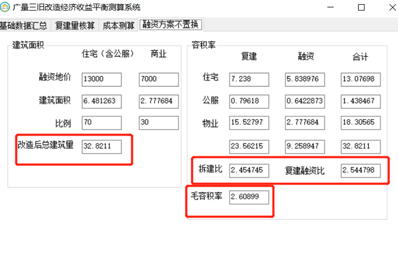Click the 毛容积率 input field
398x258 pixels.
[249, 197]
